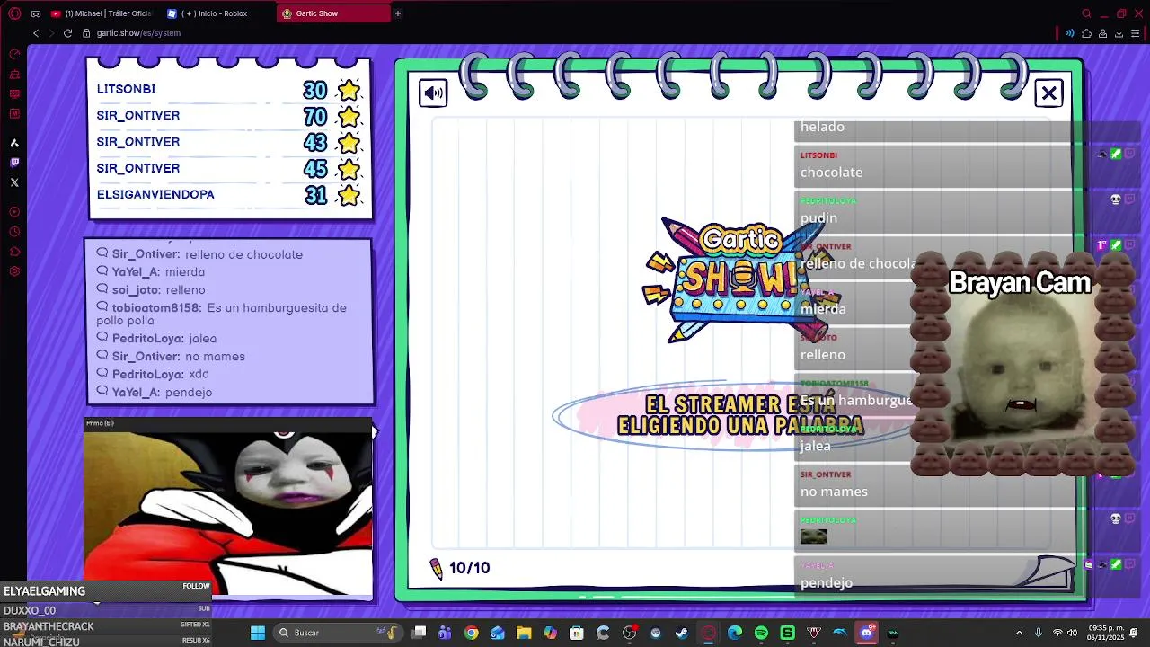Click the YaYel_A 'mierda' chat message

point(151,272)
